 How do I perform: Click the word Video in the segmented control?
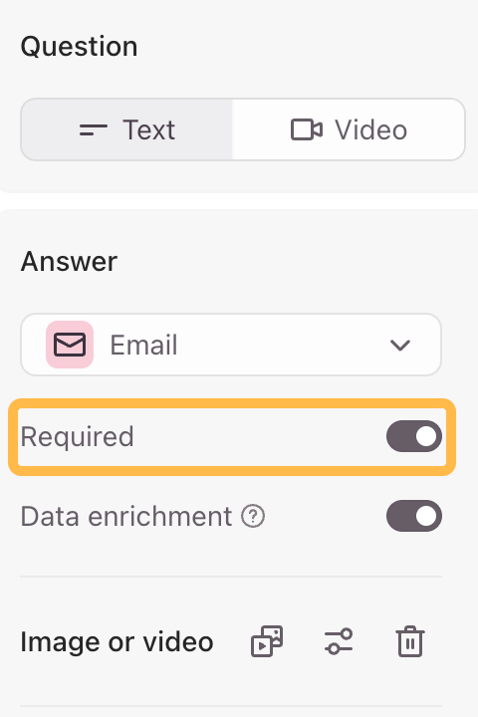(x=371, y=129)
